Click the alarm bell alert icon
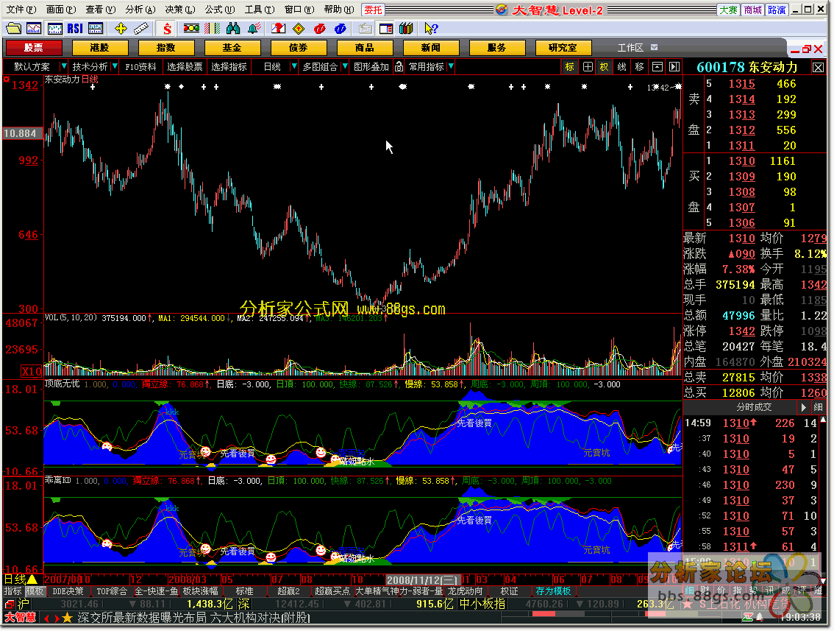 click(x=254, y=28)
